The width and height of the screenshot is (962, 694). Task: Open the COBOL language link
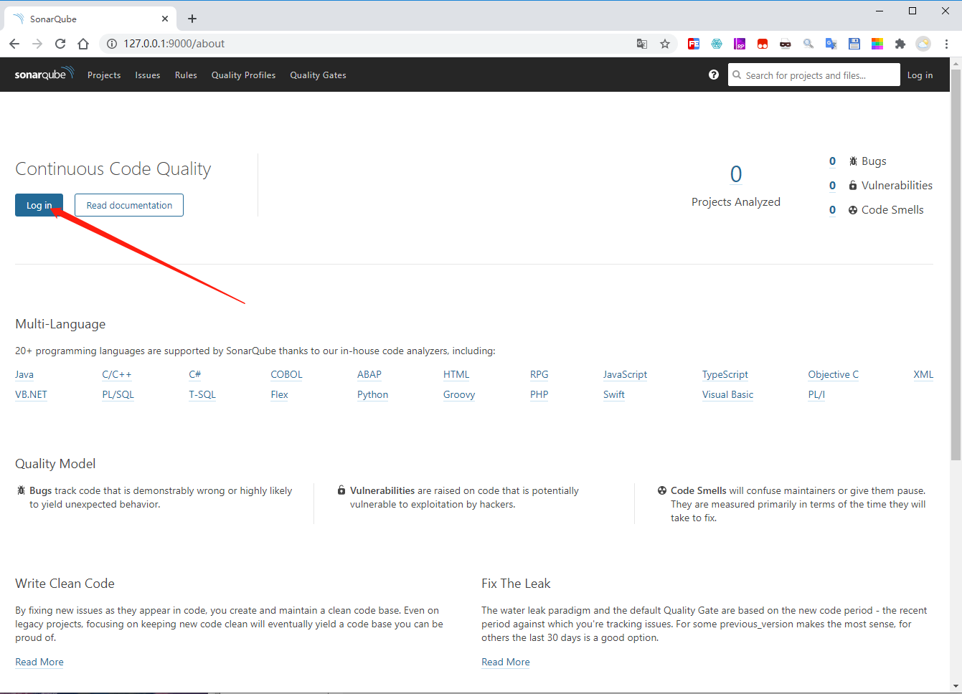pos(286,374)
